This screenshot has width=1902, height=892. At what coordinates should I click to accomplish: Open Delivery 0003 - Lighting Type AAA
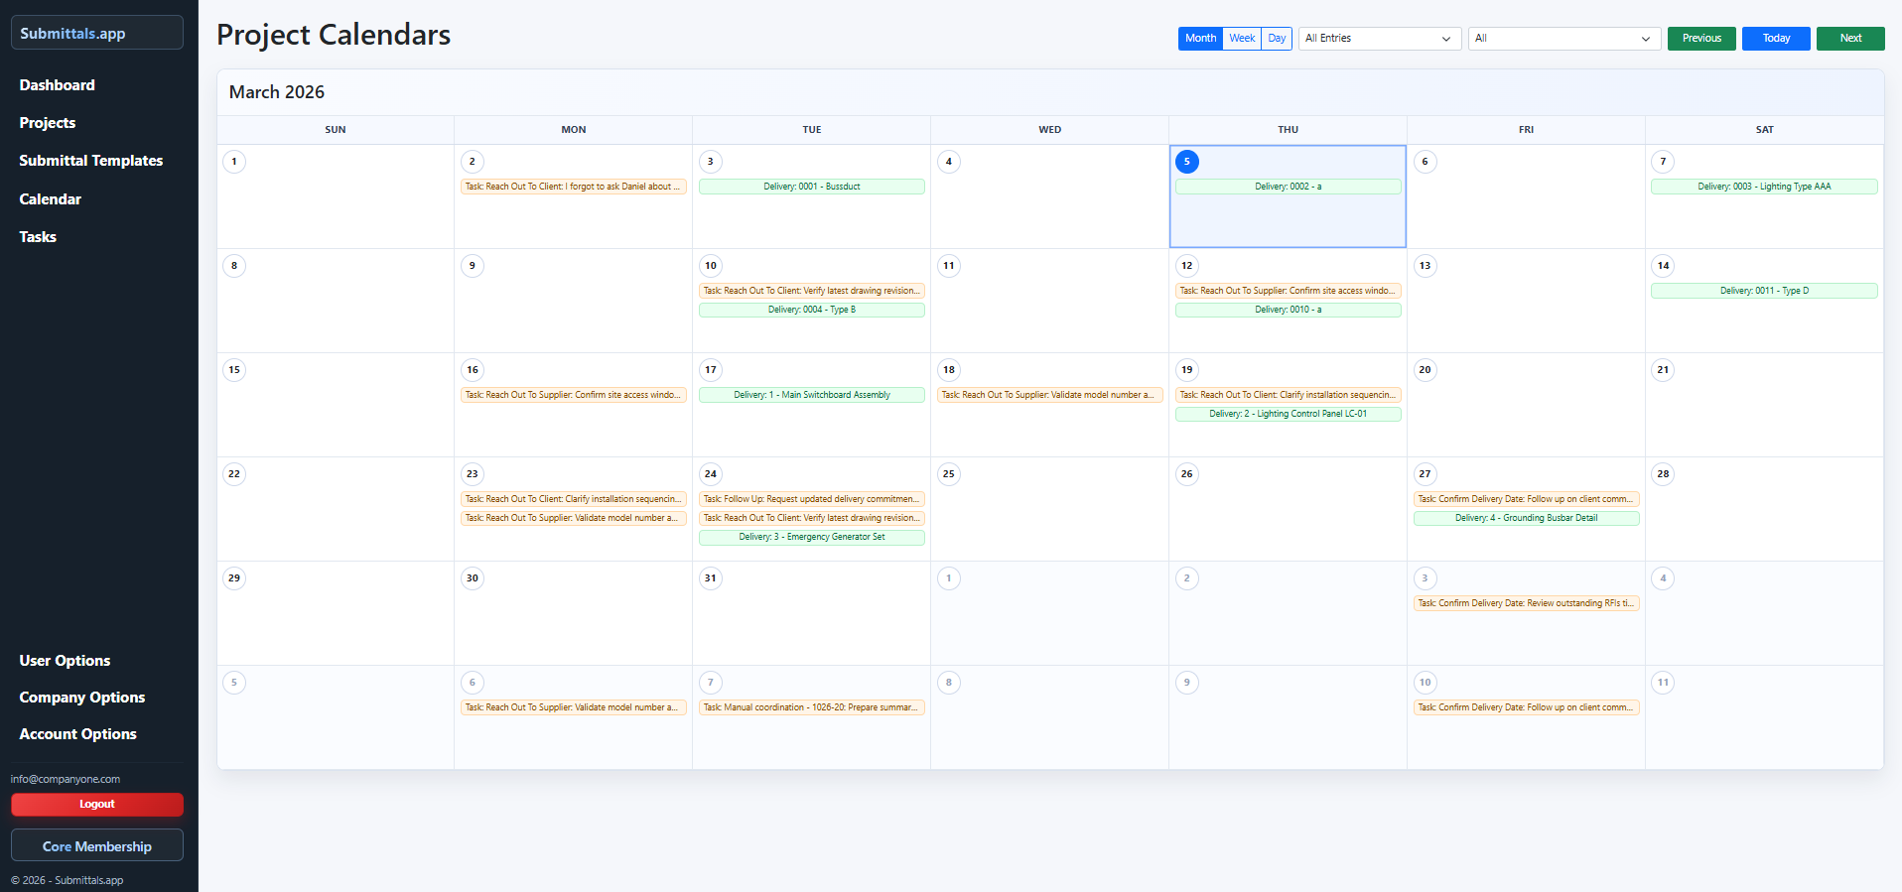click(1763, 187)
